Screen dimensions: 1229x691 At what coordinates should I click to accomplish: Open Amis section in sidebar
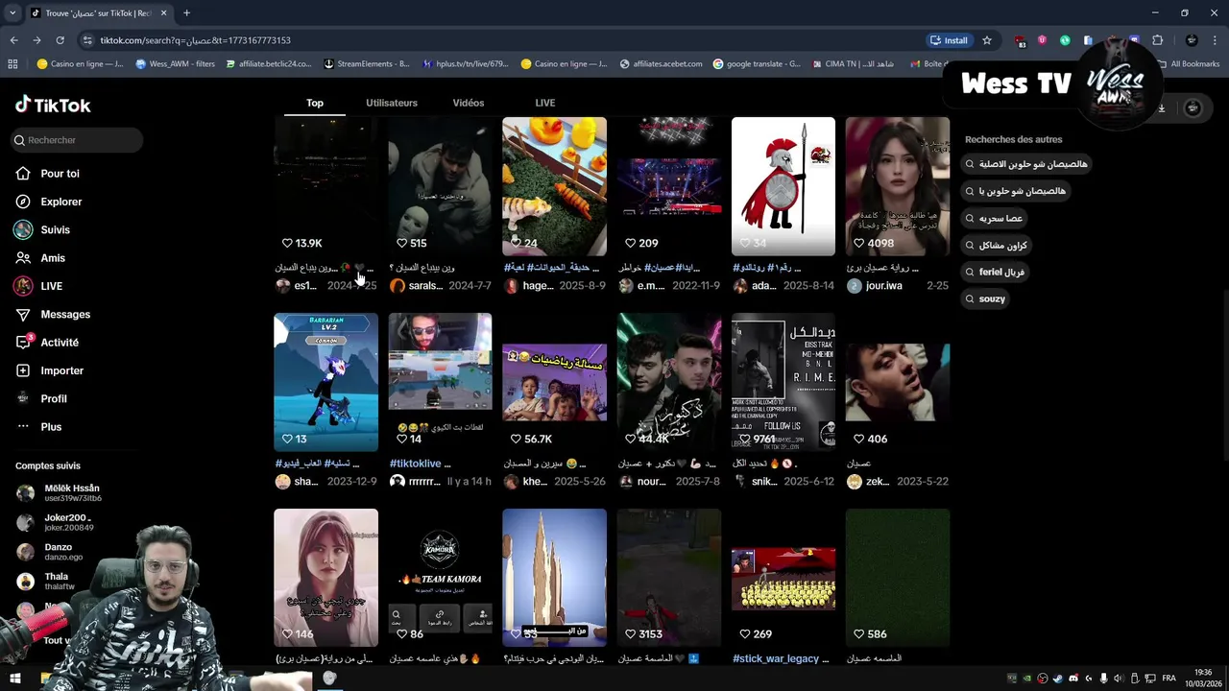(53, 258)
